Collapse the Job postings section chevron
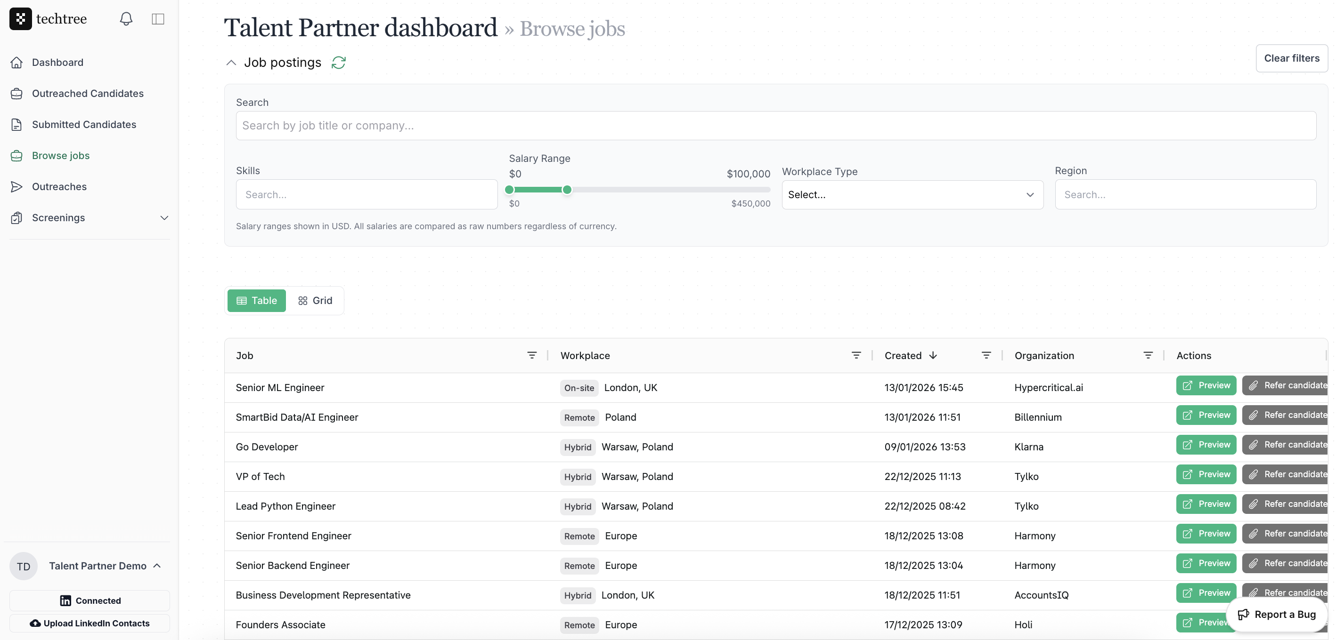 [x=231, y=63]
